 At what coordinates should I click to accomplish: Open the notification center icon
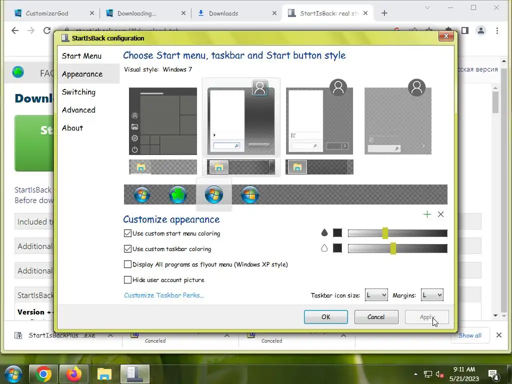click(x=493, y=374)
